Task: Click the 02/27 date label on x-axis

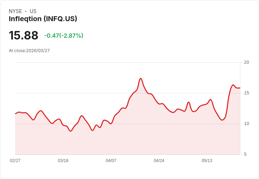Action: point(15,161)
